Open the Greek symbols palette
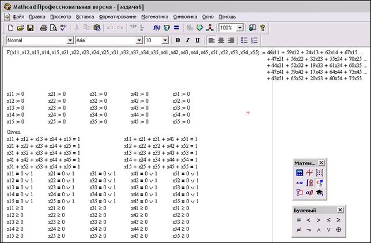This screenshot has height=243, width=371. click(x=309, y=192)
